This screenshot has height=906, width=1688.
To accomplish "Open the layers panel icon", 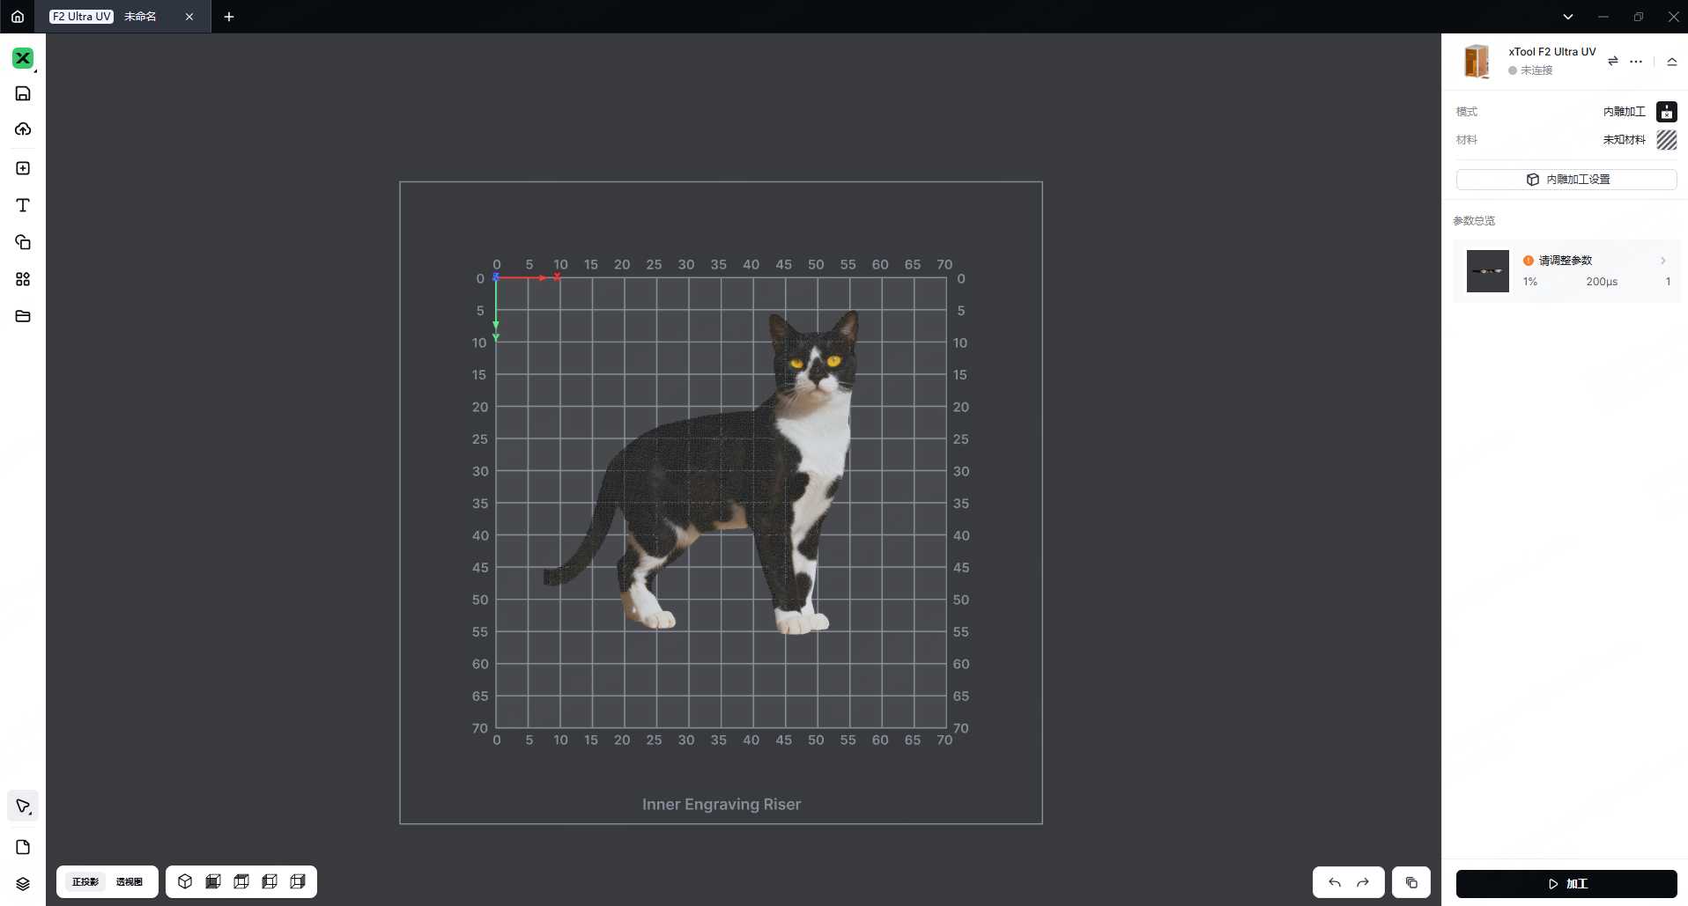I will click(x=23, y=884).
